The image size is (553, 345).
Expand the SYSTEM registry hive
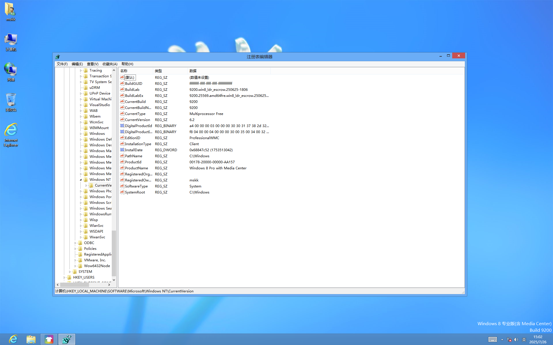pos(70,272)
